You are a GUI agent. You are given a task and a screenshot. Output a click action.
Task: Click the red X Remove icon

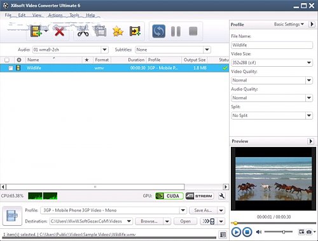(59, 32)
